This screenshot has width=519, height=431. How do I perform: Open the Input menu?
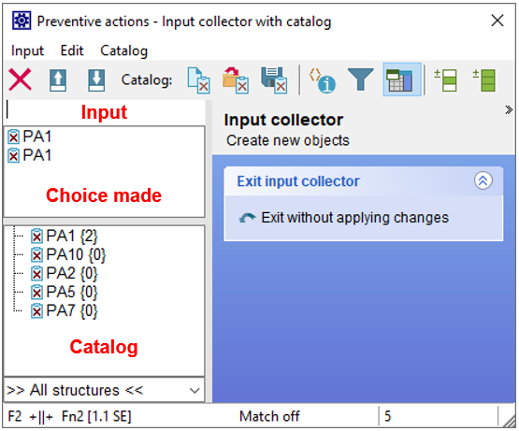pyautogui.click(x=27, y=50)
